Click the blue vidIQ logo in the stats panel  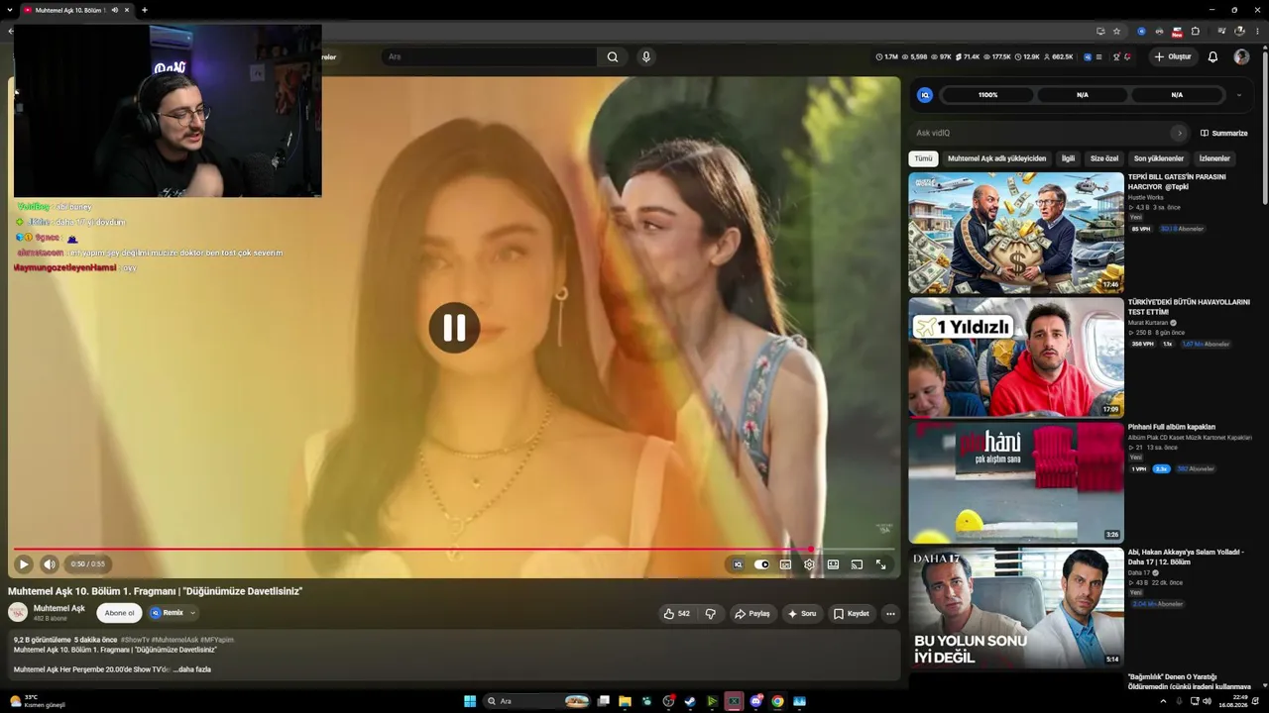coord(925,95)
